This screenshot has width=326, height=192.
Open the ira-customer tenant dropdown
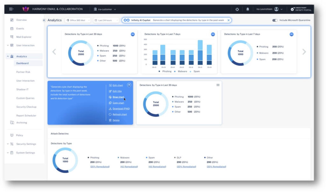click(x=105, y=9)
